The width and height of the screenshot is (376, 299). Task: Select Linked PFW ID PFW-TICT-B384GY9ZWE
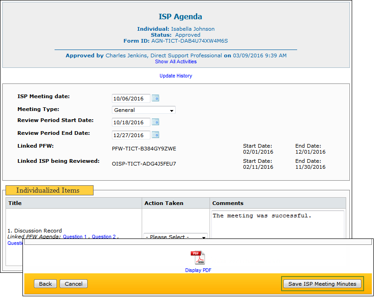coord(144,149)
